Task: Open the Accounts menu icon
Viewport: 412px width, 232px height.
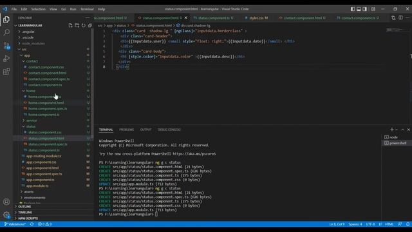Action: pyautogui.click(x=6, y=202)
